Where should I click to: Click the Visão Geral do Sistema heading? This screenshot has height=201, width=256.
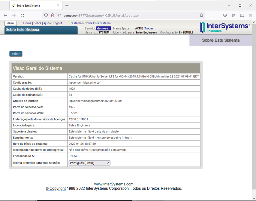point(38,68)
